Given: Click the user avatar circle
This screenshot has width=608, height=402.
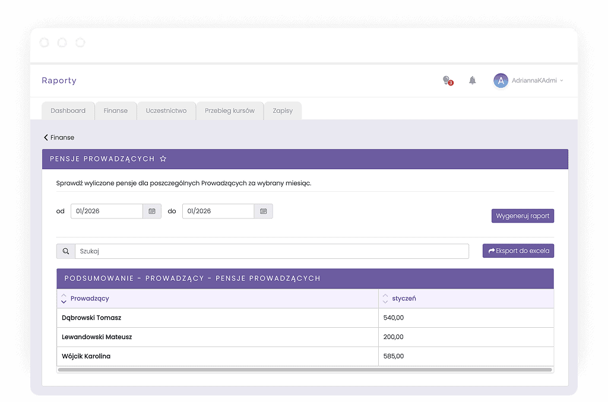Looking at the screenshot, I should pyautogui.click(x=501, y=81).
